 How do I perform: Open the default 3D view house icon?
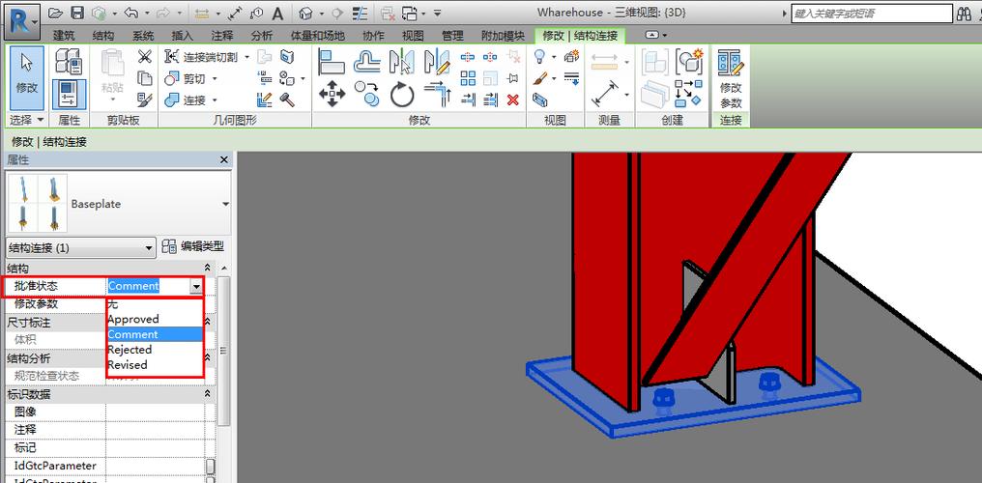coord(305,13)
